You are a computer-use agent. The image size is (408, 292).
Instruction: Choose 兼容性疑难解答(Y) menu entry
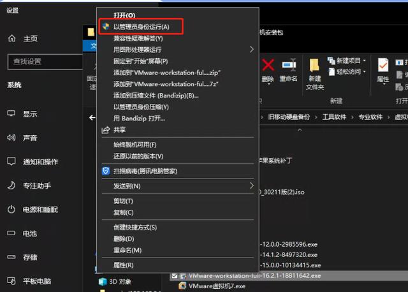138,38
